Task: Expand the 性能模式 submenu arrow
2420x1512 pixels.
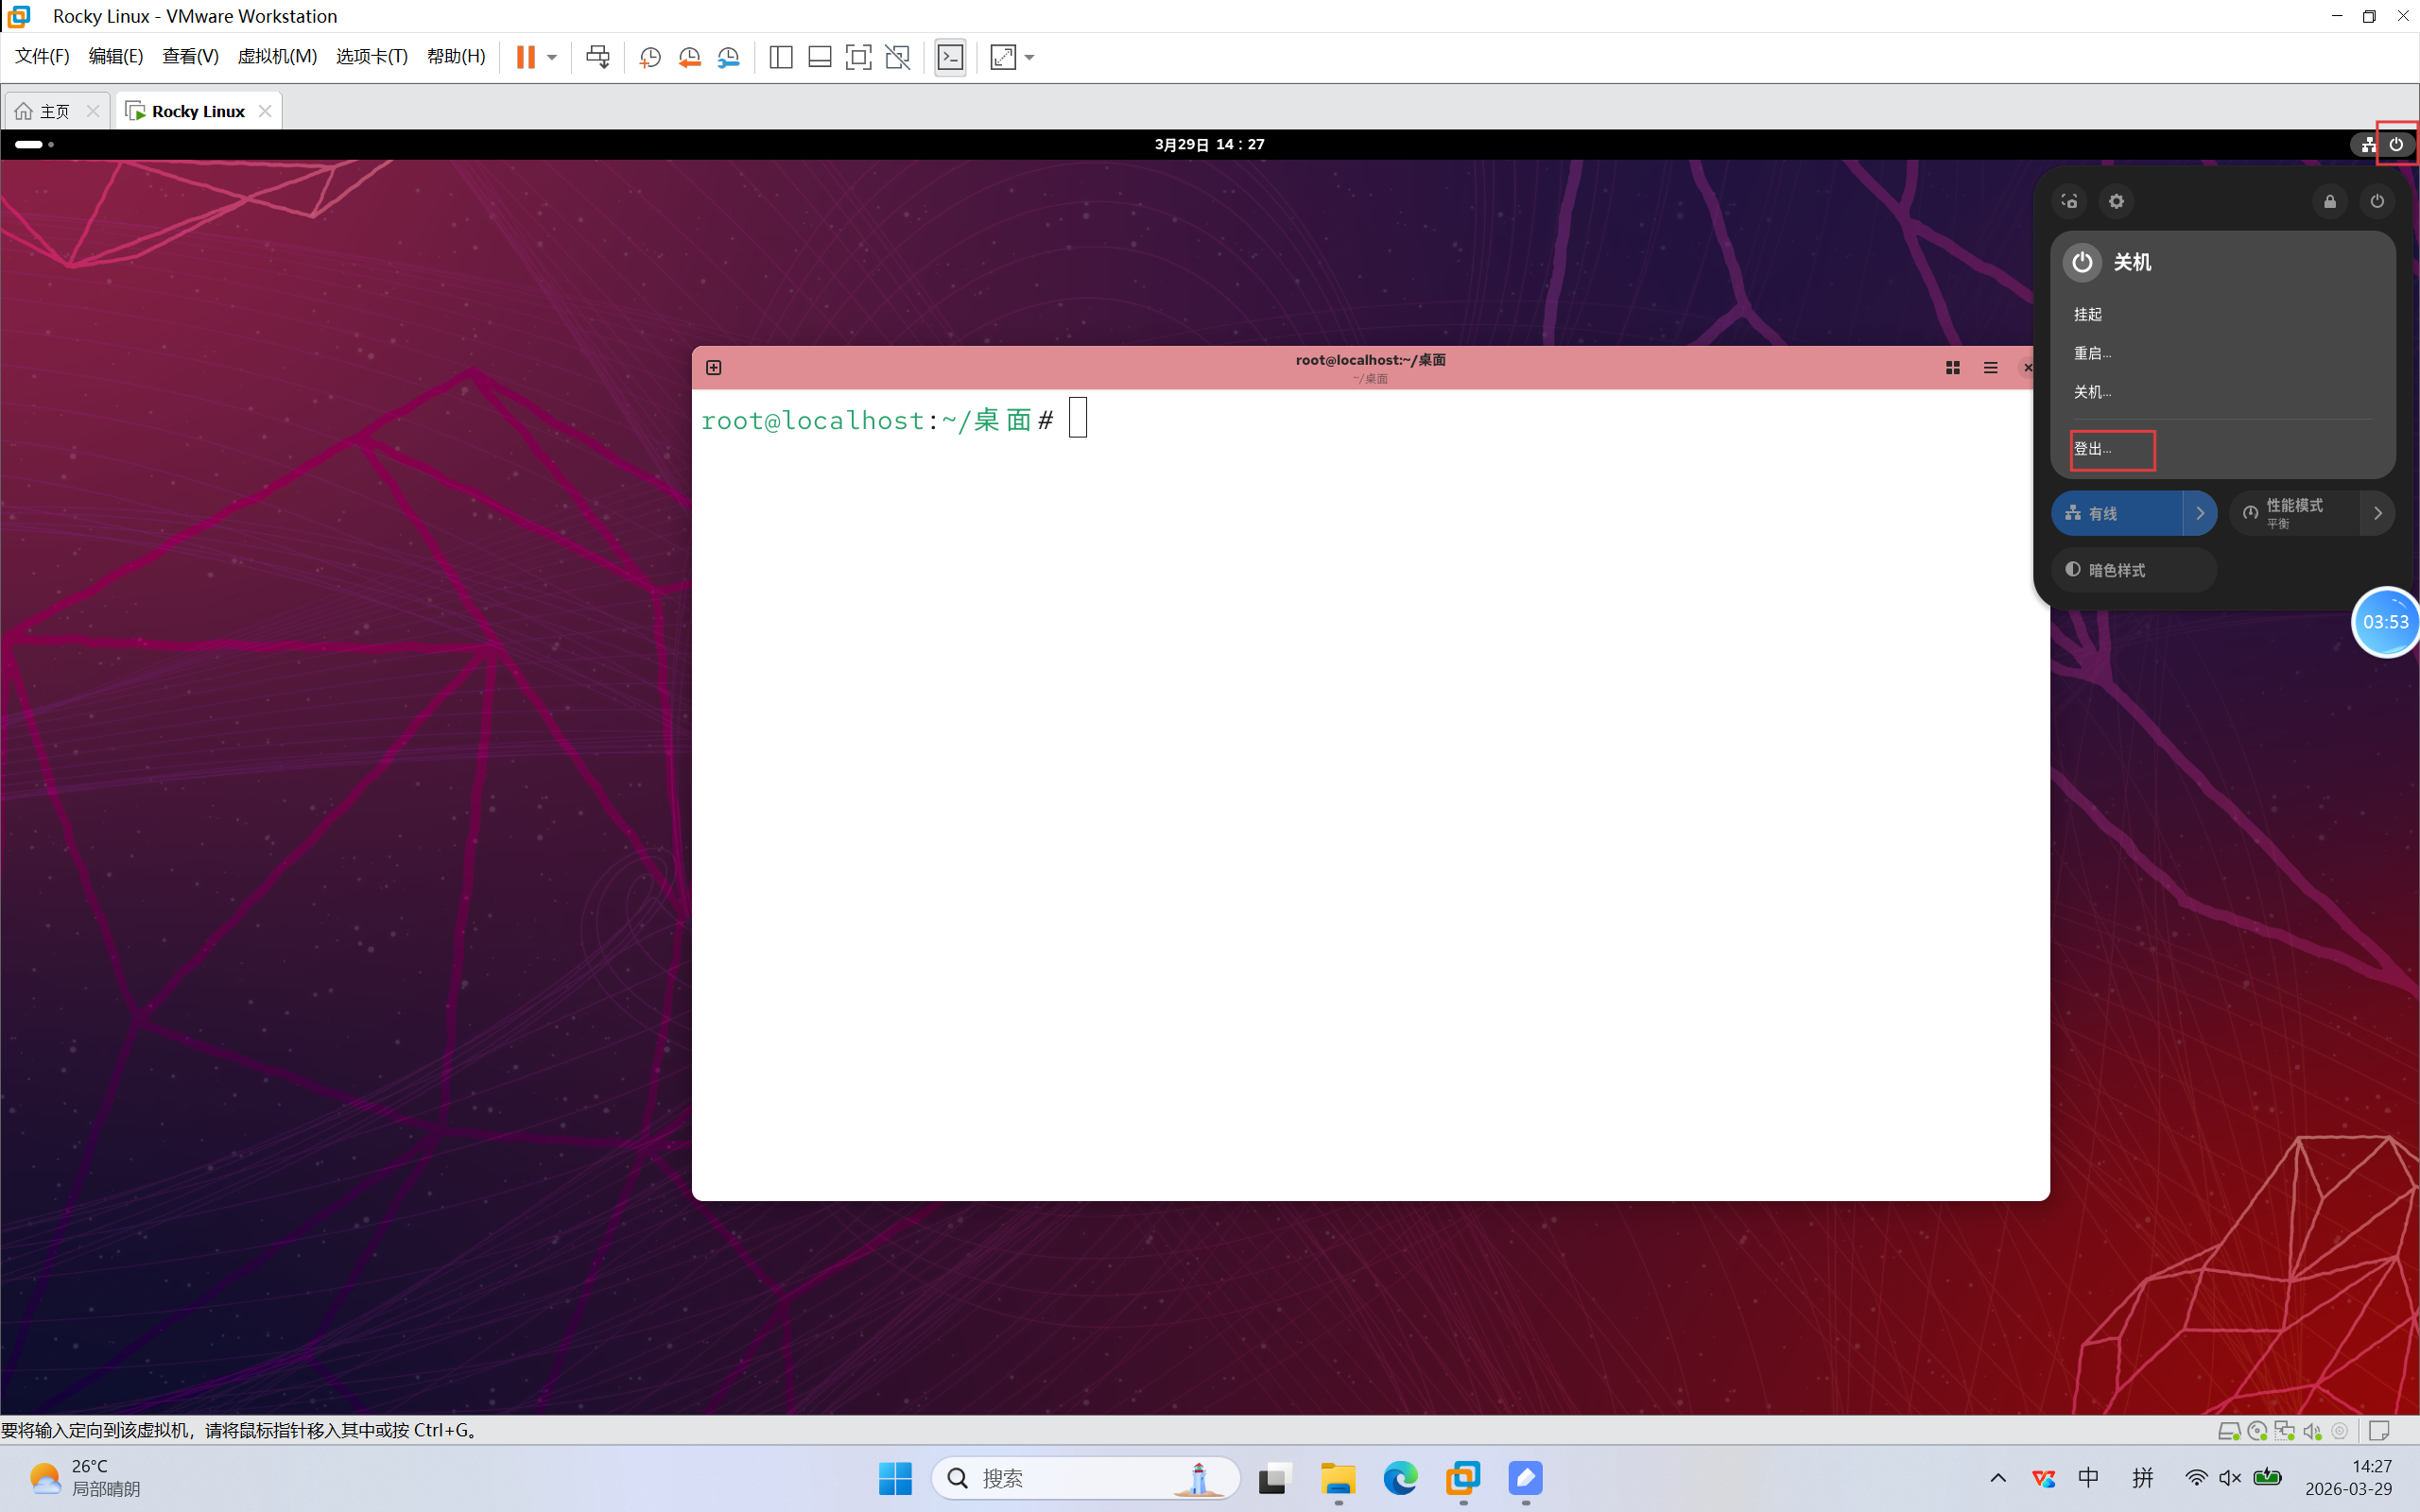Action: pos(2378,513)
